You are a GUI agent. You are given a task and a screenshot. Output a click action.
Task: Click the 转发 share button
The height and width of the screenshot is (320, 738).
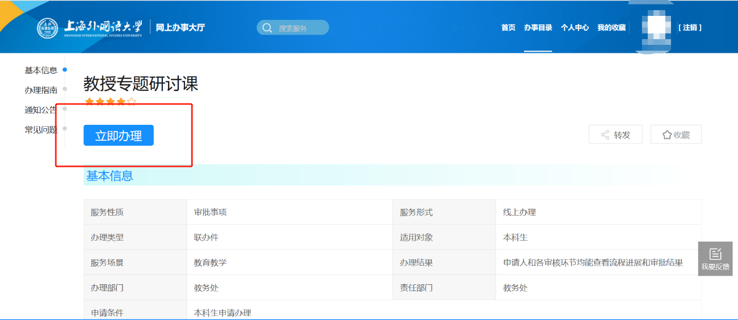click(x=615, y=135)
